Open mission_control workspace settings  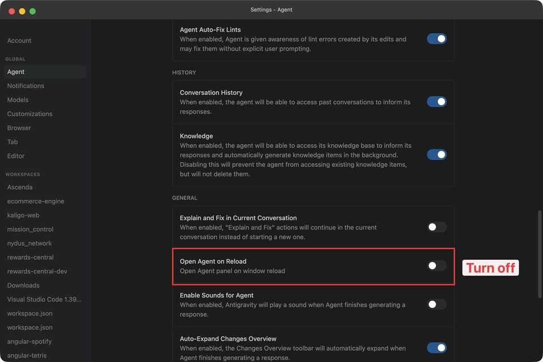[30, 229]
